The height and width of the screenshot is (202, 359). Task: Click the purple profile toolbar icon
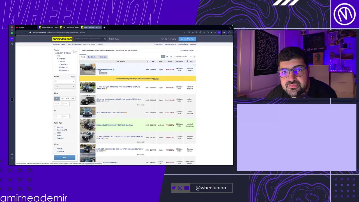click(x=219, y=33)
